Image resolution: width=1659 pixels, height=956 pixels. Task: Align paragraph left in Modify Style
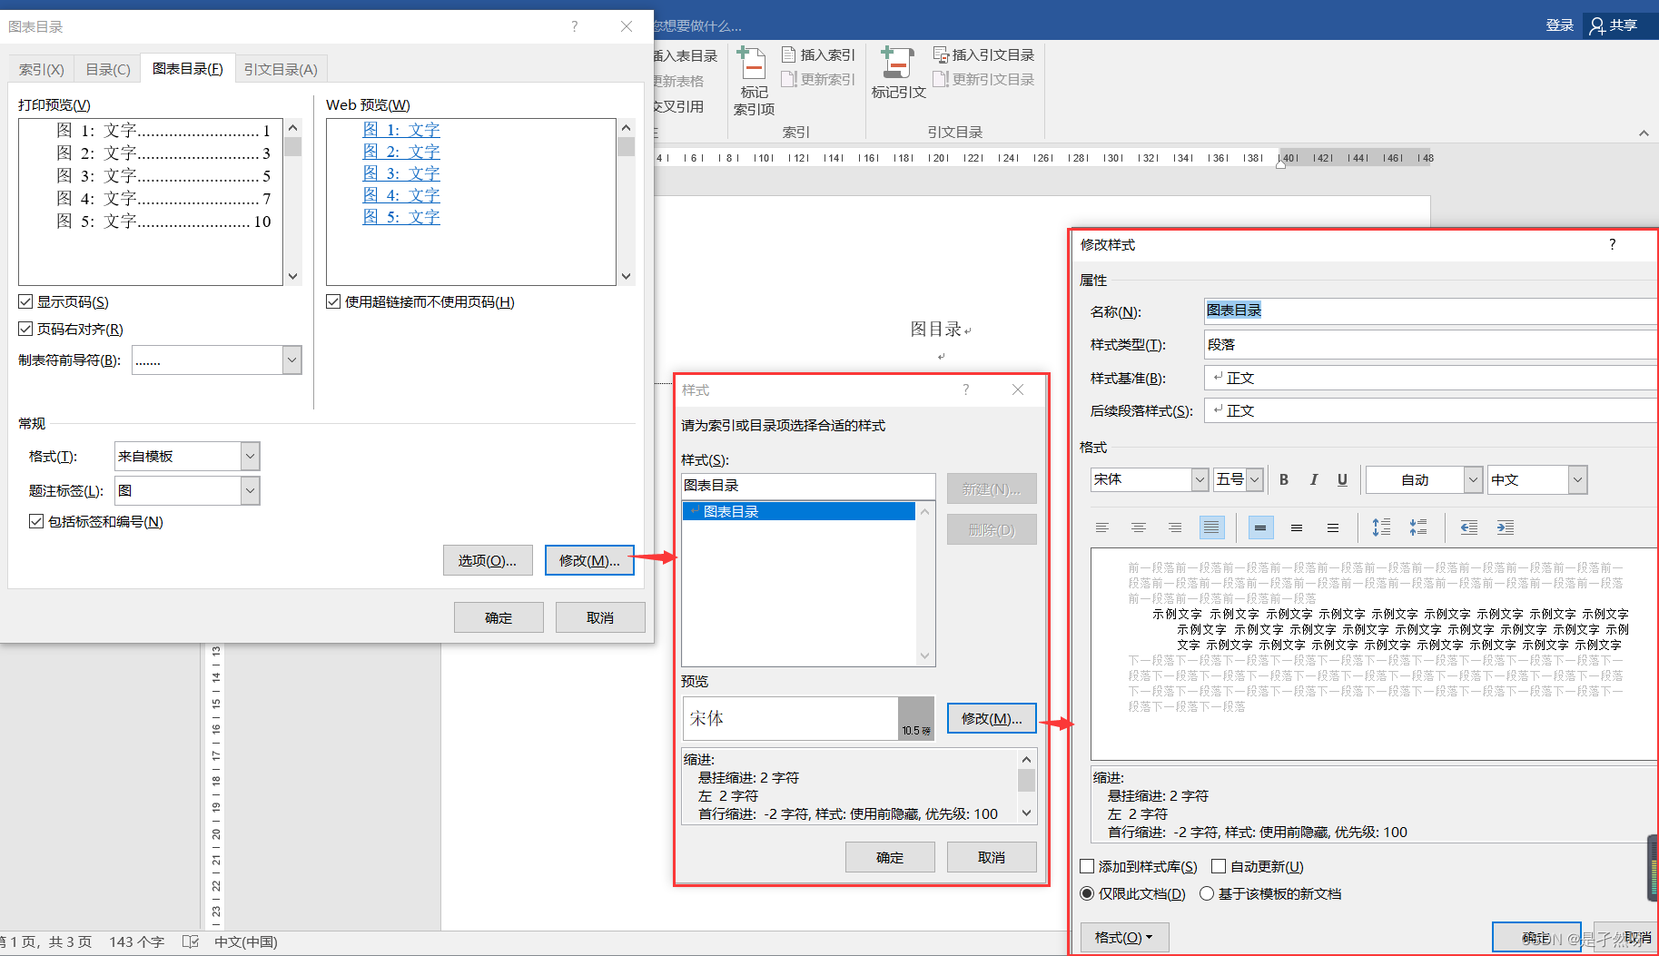(x=1102, y=527)
